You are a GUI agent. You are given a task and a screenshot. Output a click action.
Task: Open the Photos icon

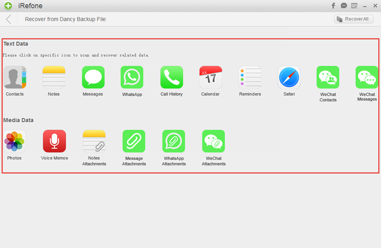tap(14, 141)
